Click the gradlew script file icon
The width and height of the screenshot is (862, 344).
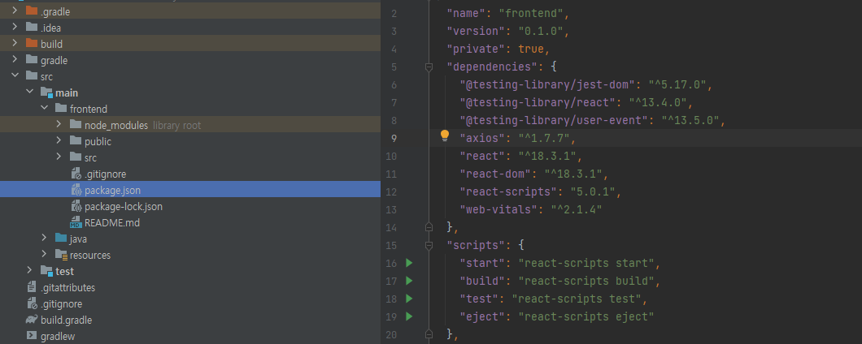click(32, 336)
